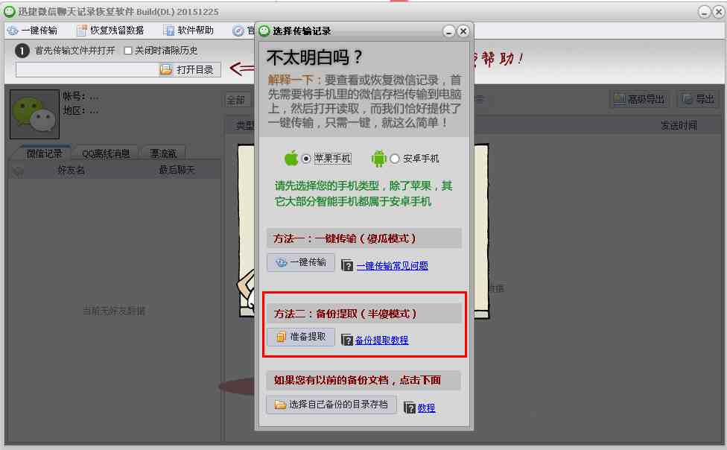Select the 安卓手机 radio button
Image resolution: width=727 pixels, height=450 pixels.
click(395, 159)
